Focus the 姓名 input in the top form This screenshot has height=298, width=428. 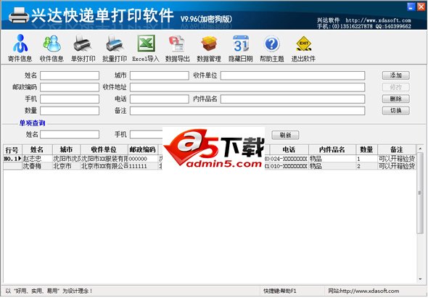click(70, 75)
